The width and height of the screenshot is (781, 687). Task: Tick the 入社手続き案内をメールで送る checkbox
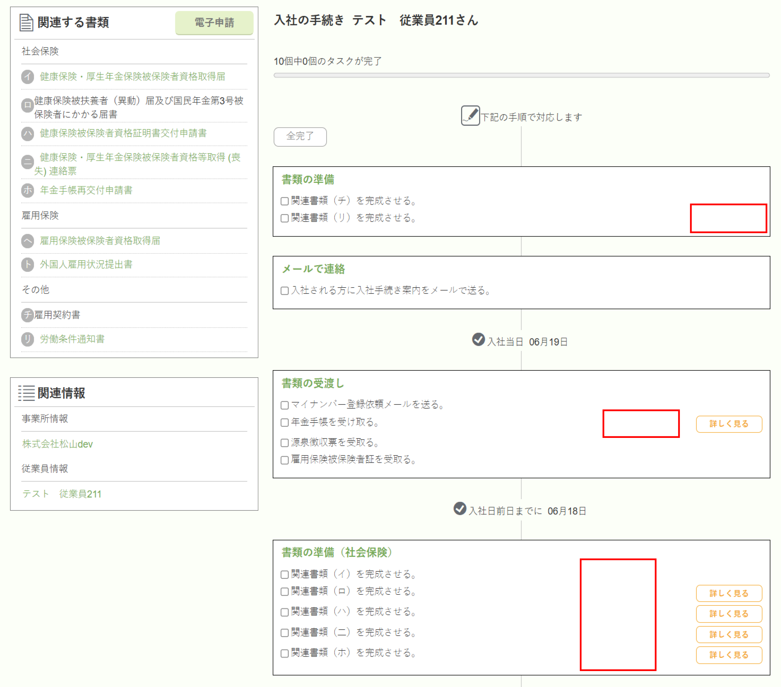pos(285,291)
